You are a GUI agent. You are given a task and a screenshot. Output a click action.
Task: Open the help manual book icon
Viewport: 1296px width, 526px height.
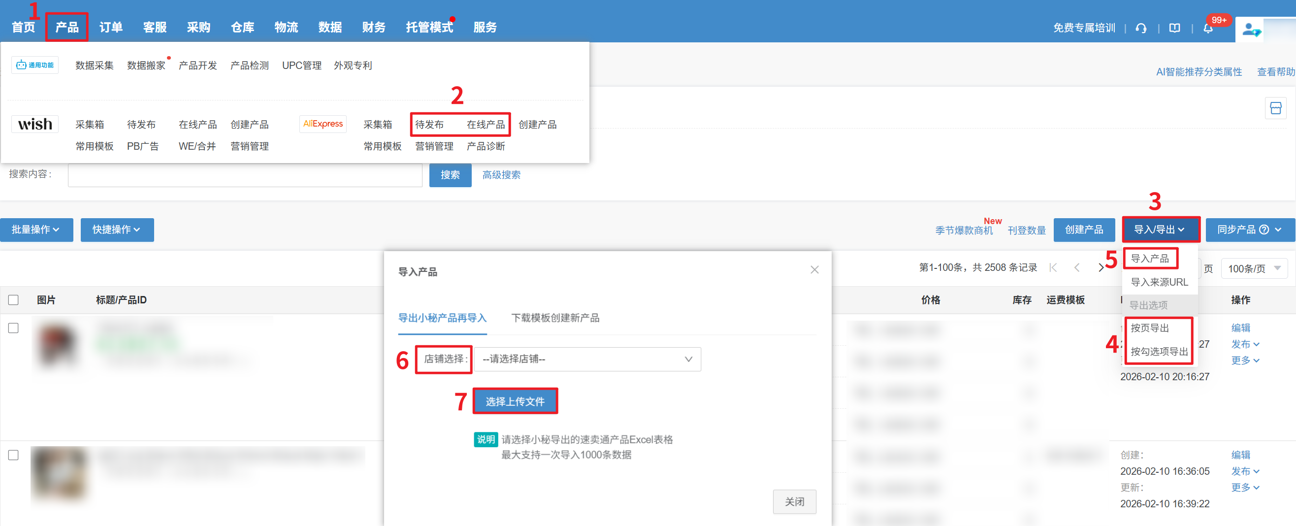pos(1174,28)
